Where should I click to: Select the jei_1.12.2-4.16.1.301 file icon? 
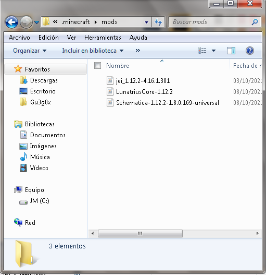pos(110,80)
